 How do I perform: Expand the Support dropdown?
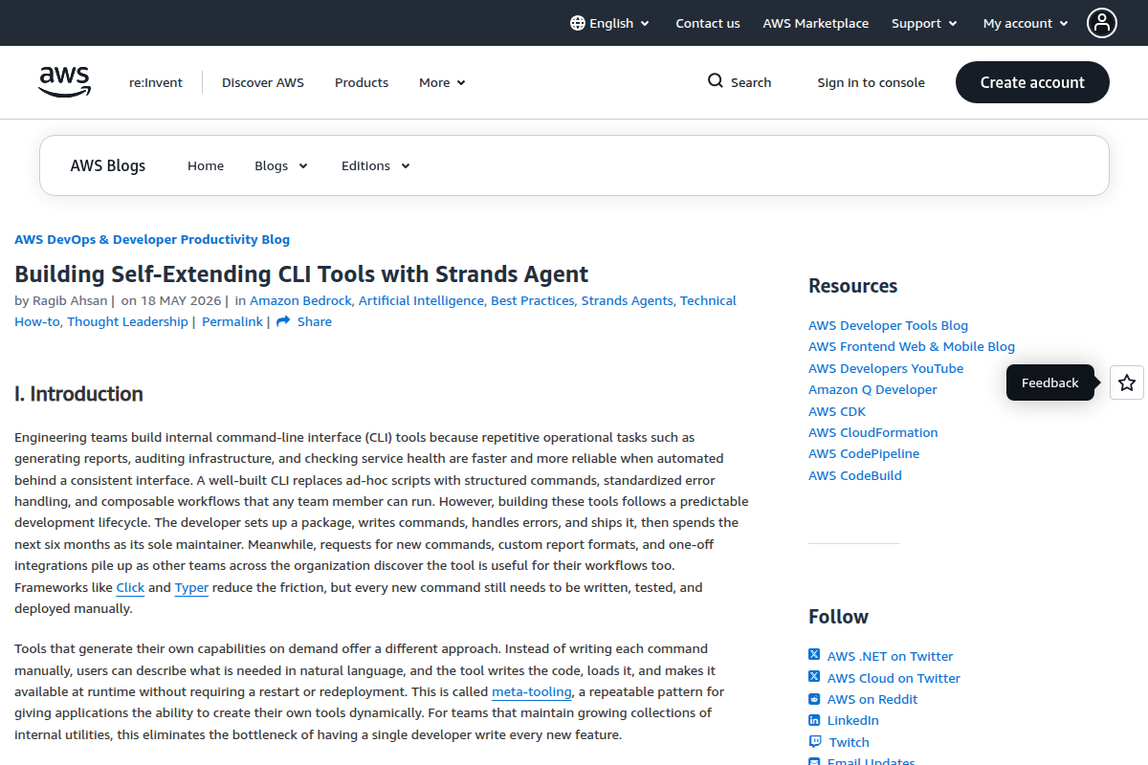click(924, 23)
